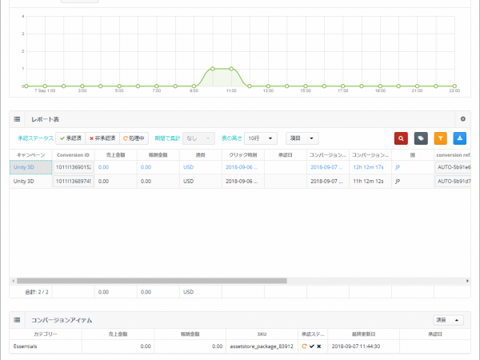Click the horizontal scrollbar of the report table

(x=151, y=281)
